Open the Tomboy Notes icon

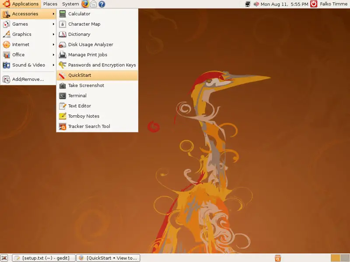pyautogui.click(x=63, y=116)
